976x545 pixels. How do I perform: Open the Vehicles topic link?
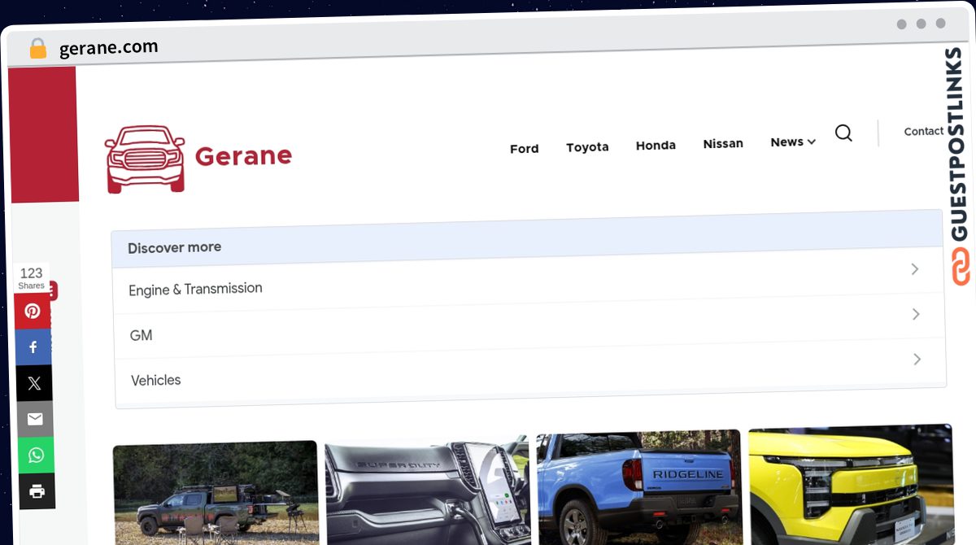coord(155,380)
